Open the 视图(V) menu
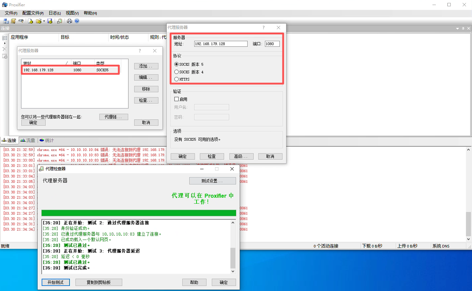Screen dimensions: 472x291 click(x=72, y=13)
